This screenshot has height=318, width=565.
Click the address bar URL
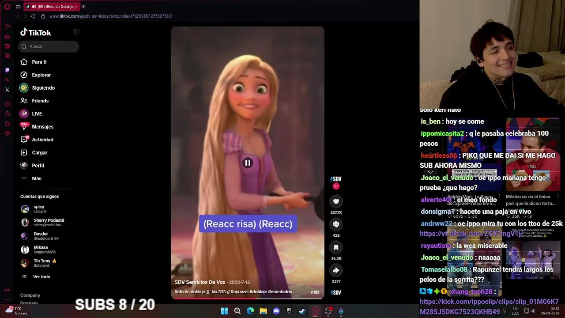(x=111, y=16)
